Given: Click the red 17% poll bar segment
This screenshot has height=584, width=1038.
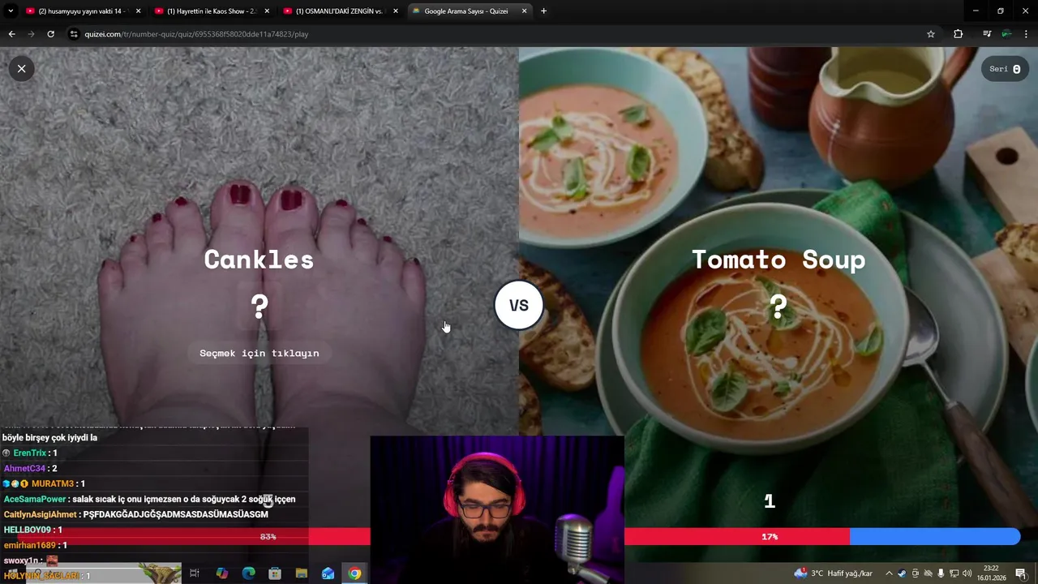Looking at the screenshot, I should [737, 536].
